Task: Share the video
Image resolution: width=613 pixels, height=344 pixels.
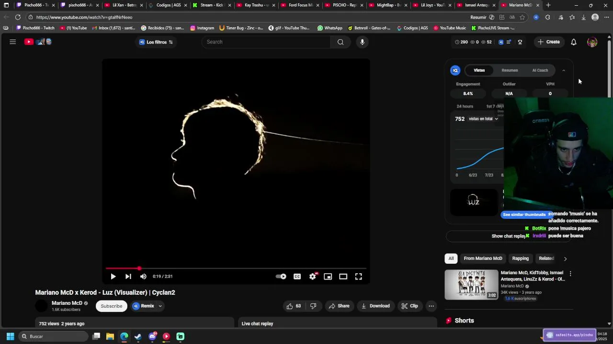Action: coord(339,306)
